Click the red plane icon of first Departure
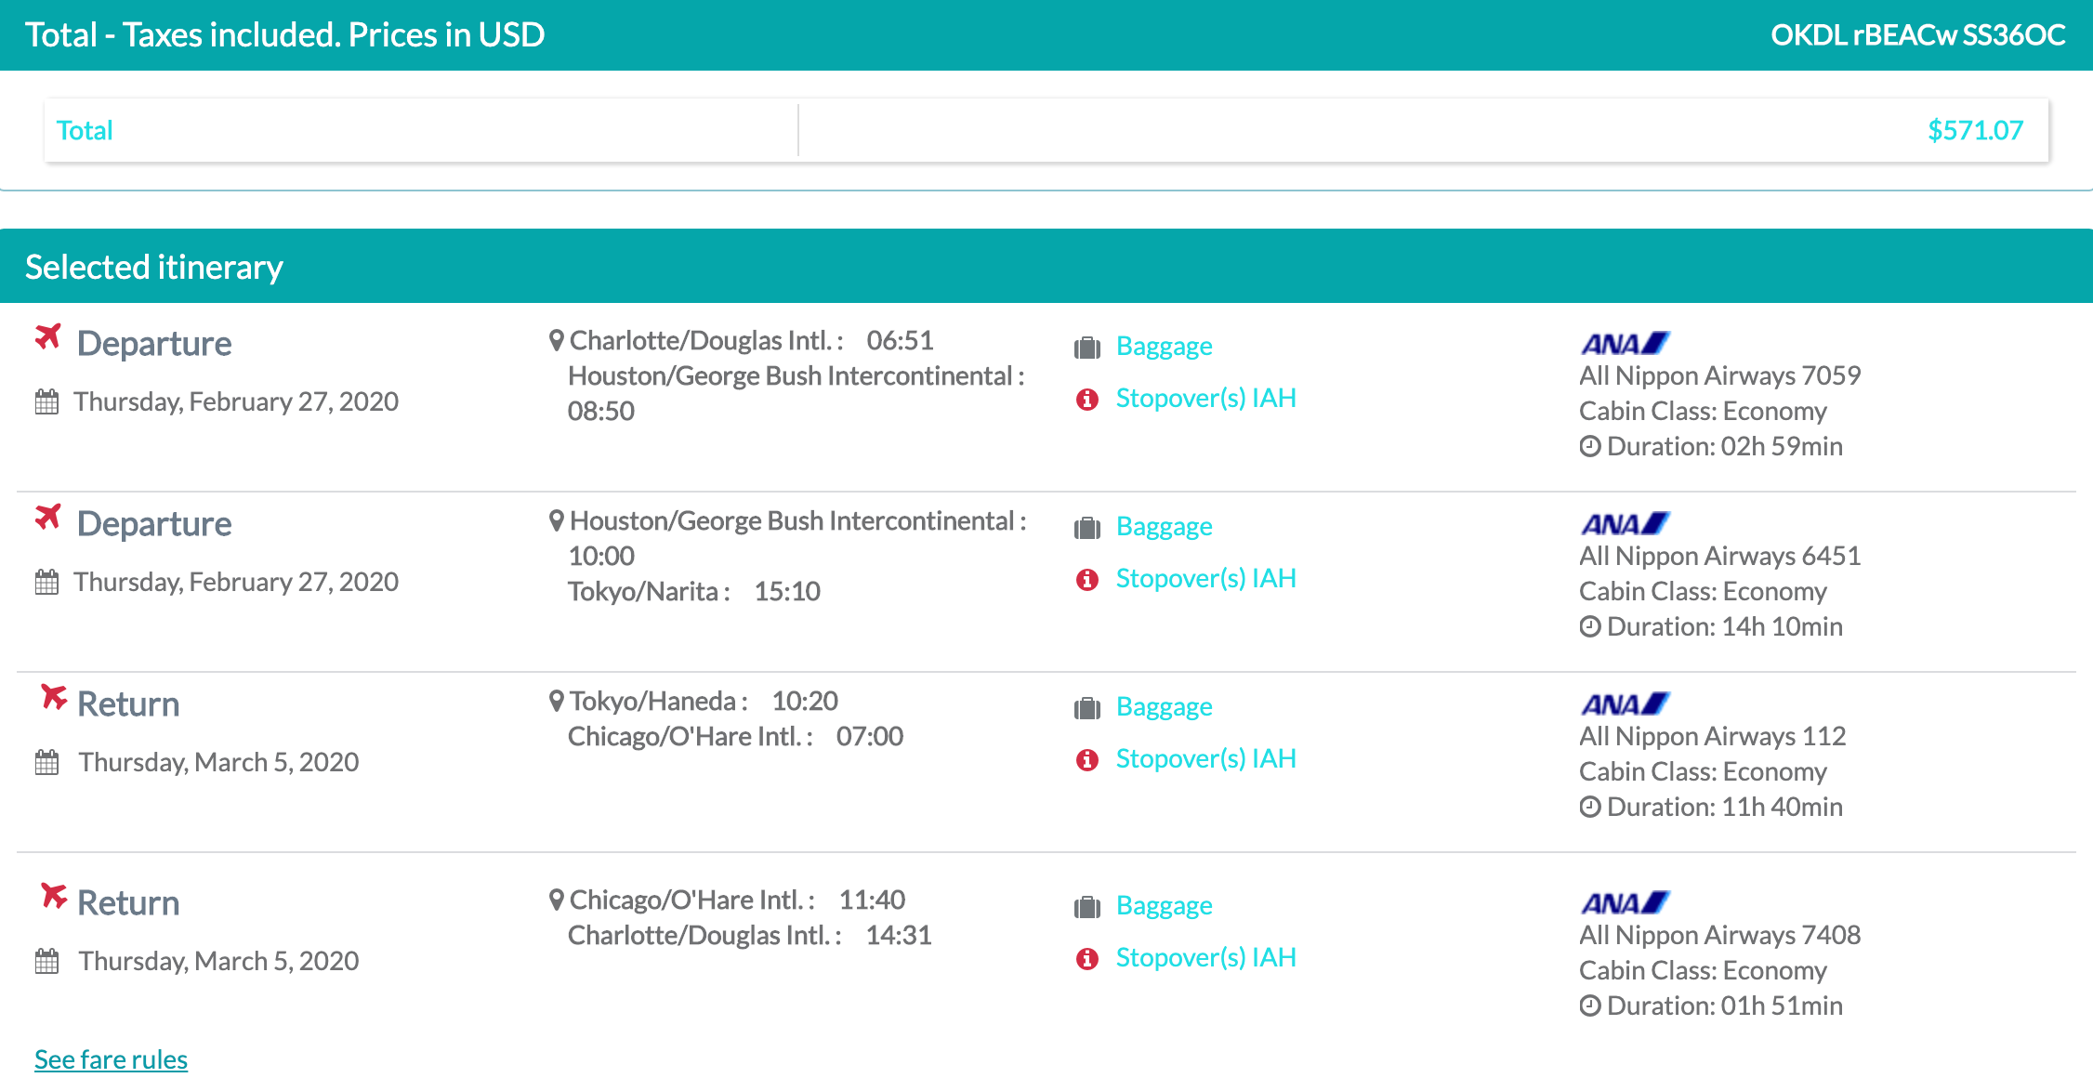The image size is (2093, 1091). (x=48, y=336)
